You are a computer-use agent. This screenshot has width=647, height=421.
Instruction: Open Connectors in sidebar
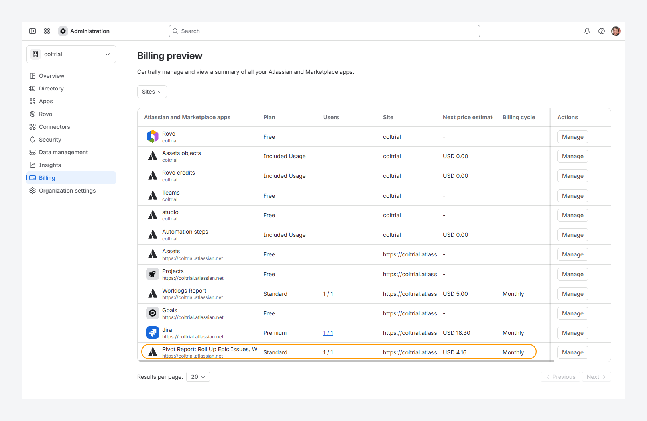click(x=71, y=127)
